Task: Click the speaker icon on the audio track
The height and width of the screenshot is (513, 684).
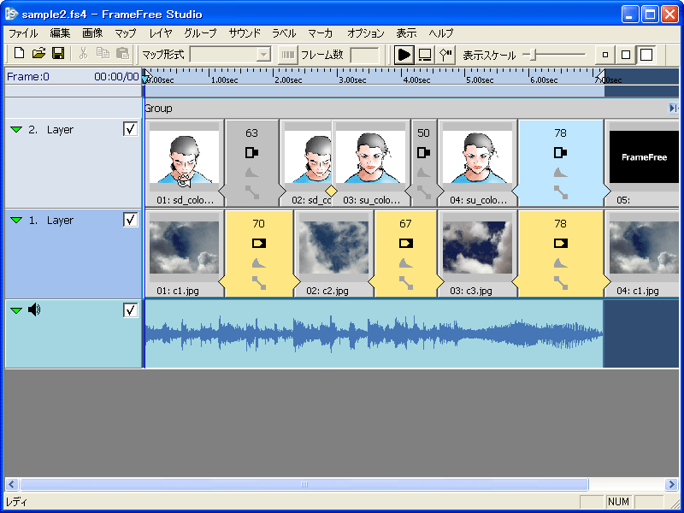Action: coord(34,310)
